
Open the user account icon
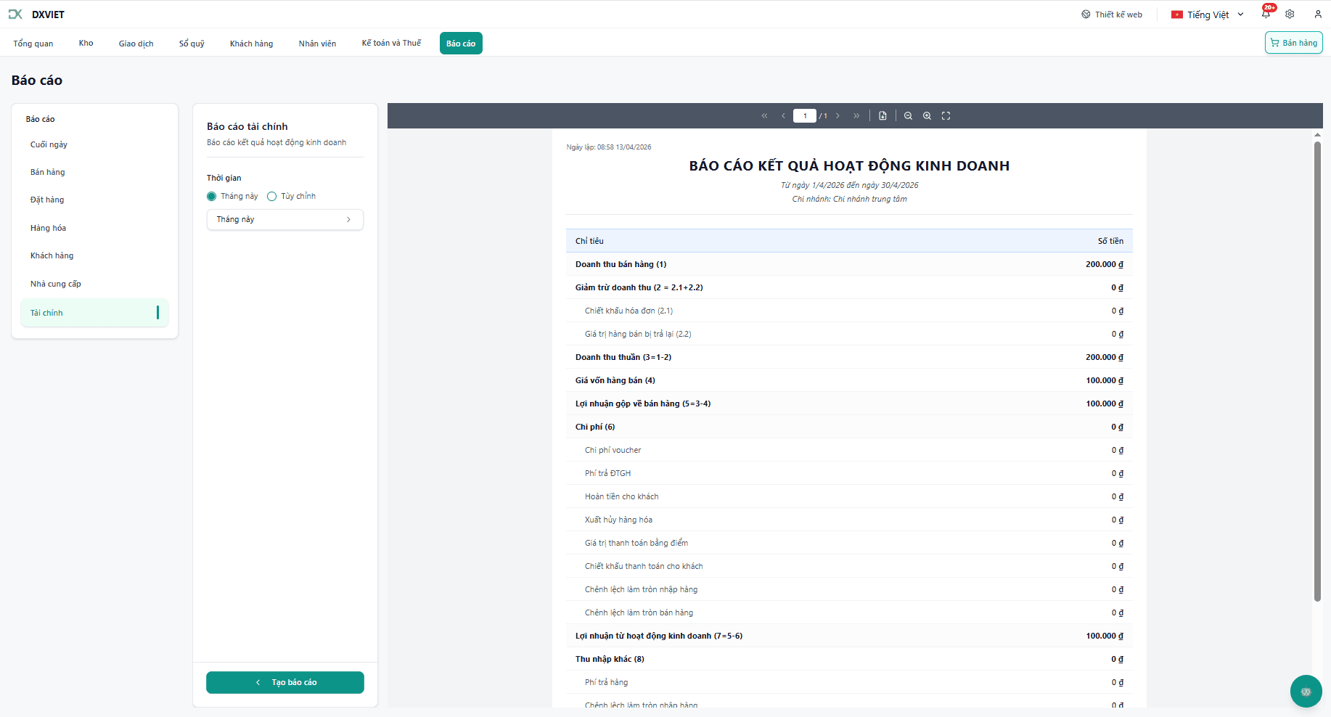point(1318,15)
